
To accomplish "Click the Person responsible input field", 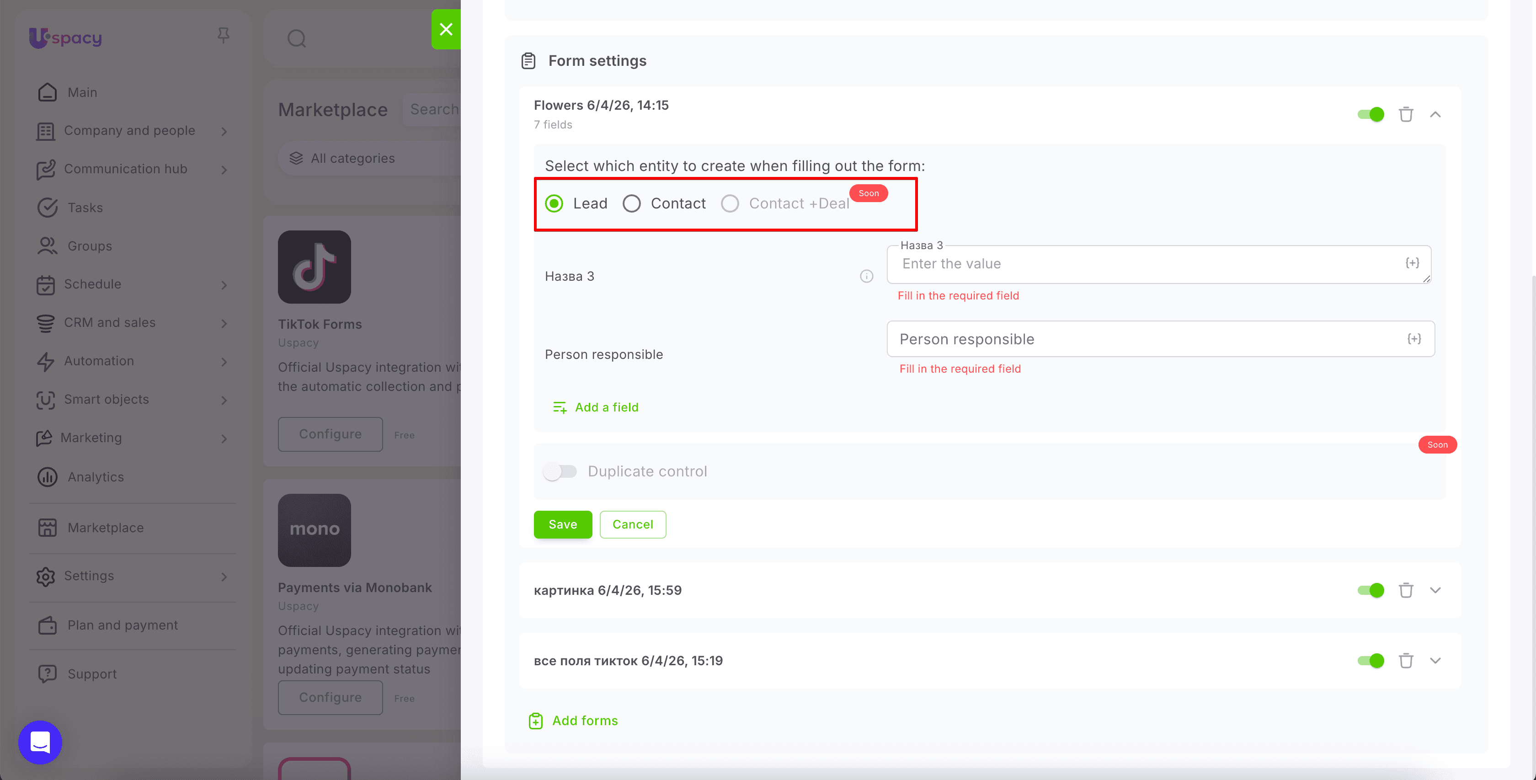I will pos(1160,339).
